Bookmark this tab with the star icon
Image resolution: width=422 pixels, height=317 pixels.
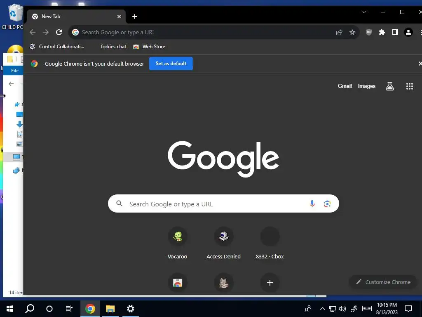pyautogui.click(x=352, y=32)
